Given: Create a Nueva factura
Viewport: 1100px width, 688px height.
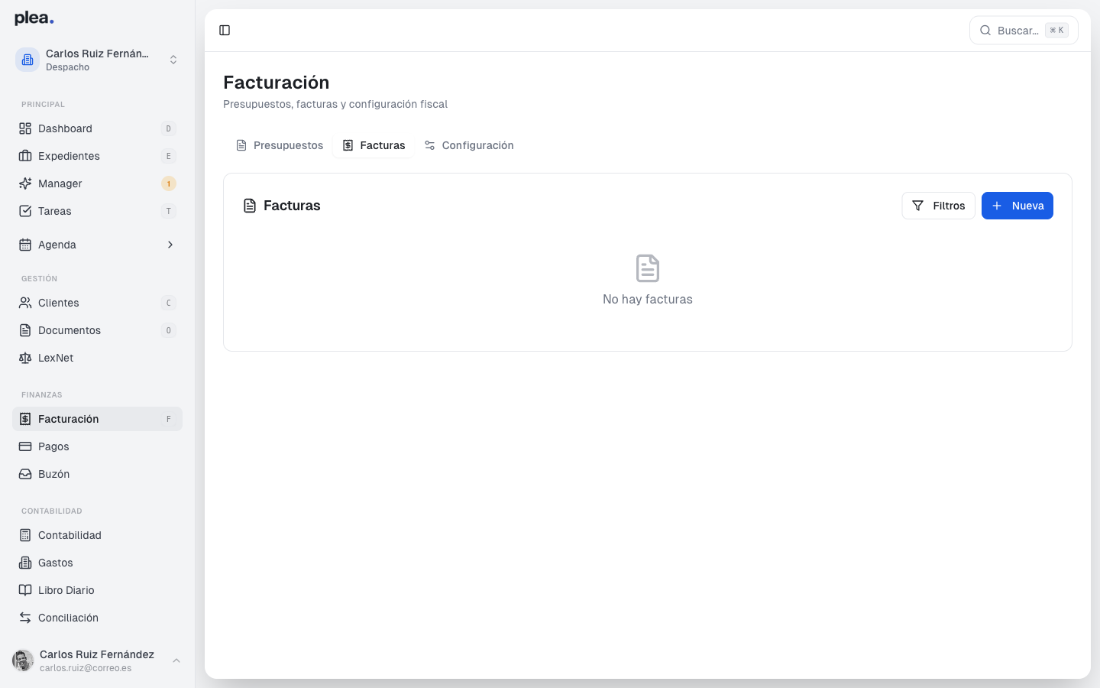Looking at the screenshot, I should (1017, 206).
